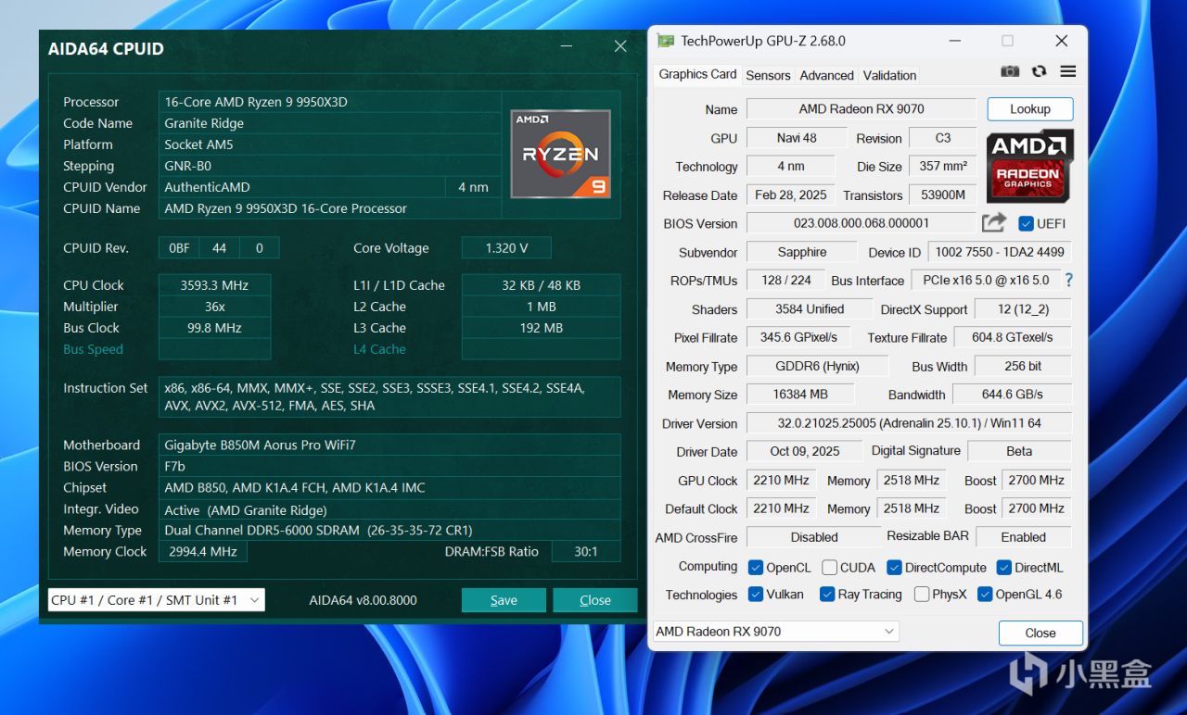Open the Advanced tab in GPU-Z
The image size is (1187, 715).
coord(826,75)
